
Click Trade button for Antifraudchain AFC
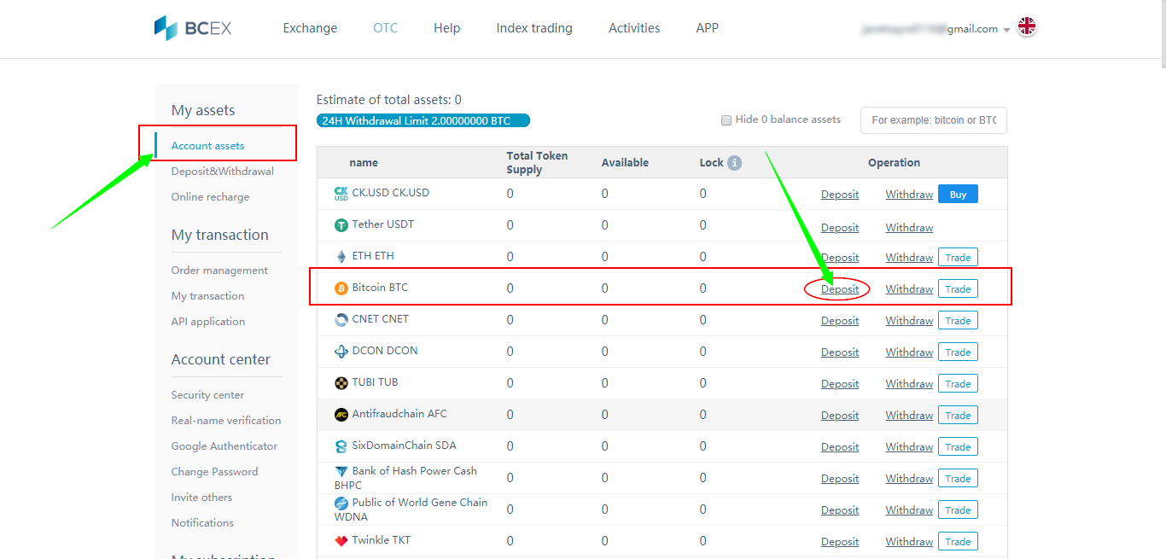click(958, 415)
